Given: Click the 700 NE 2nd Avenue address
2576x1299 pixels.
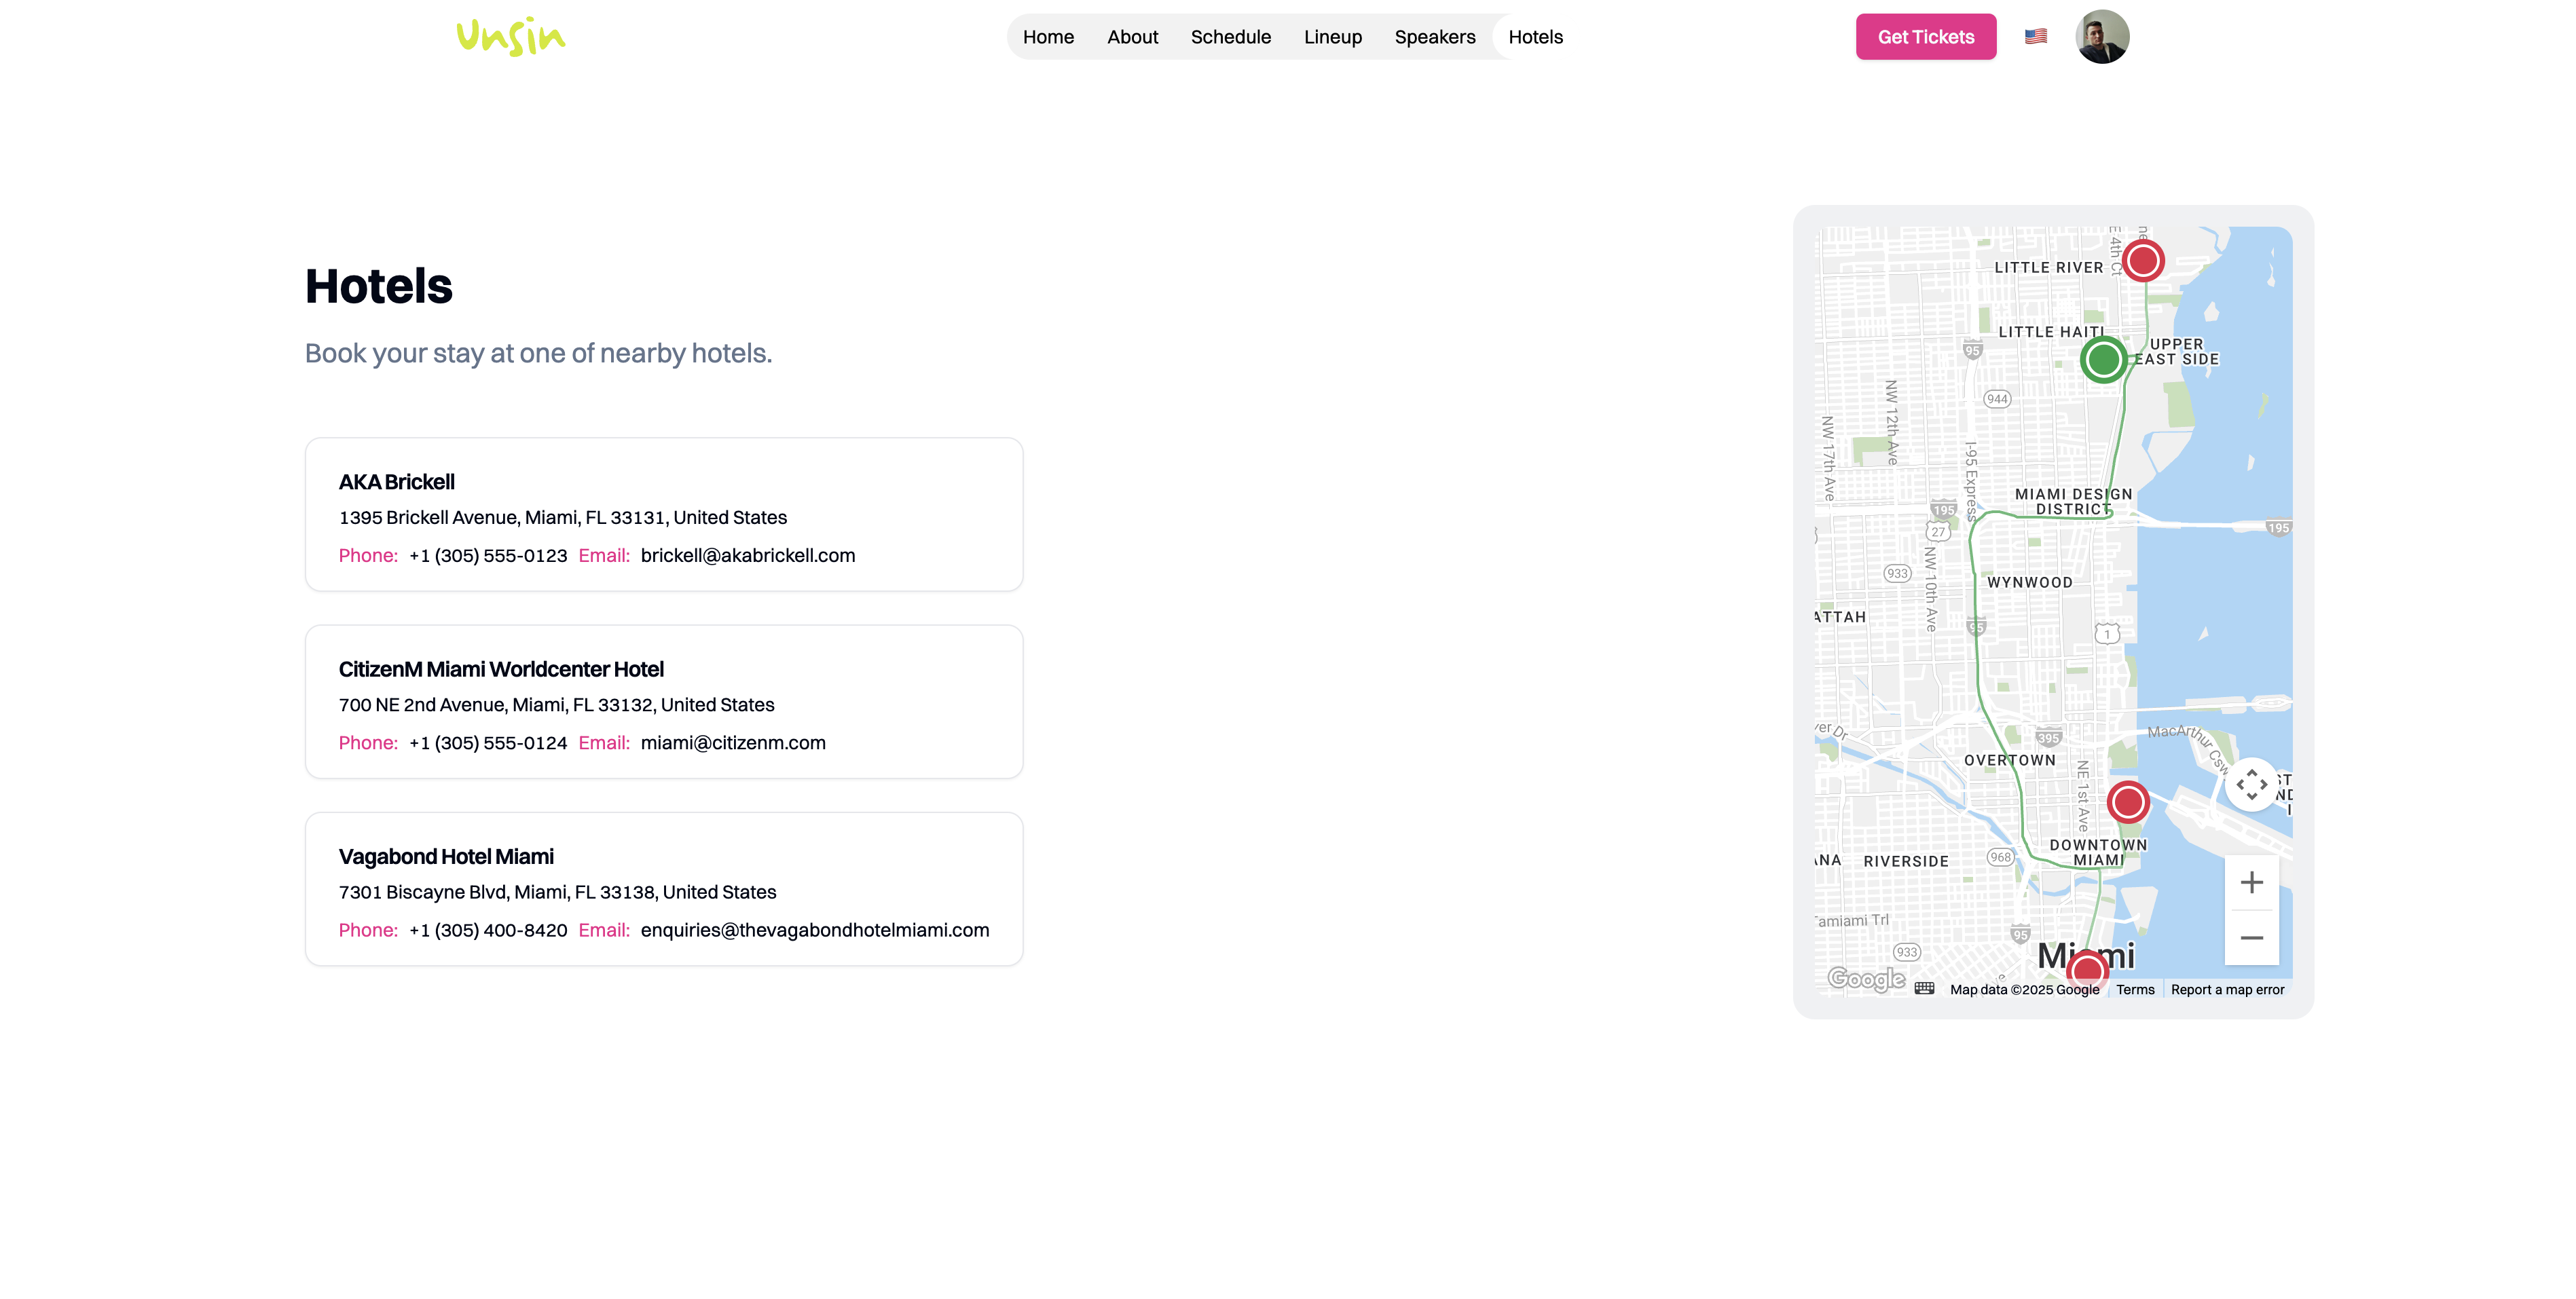Looking at the screenshot, I should [556, 705].
